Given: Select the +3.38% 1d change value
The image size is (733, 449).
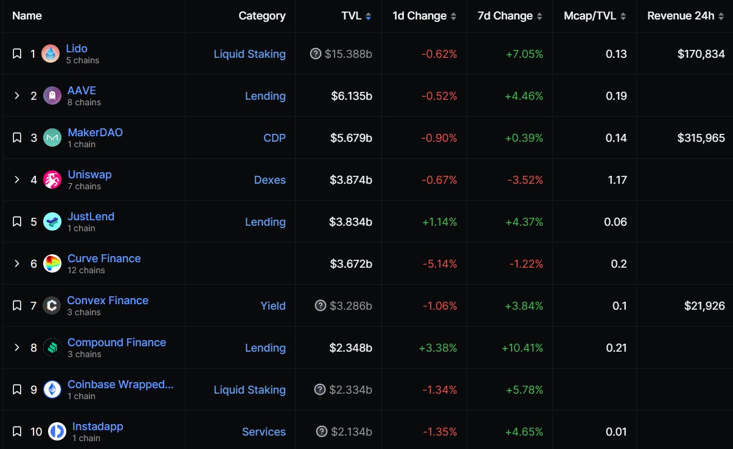Looking at the screenshot, I should pyautogui.click(x=438, y=347).
